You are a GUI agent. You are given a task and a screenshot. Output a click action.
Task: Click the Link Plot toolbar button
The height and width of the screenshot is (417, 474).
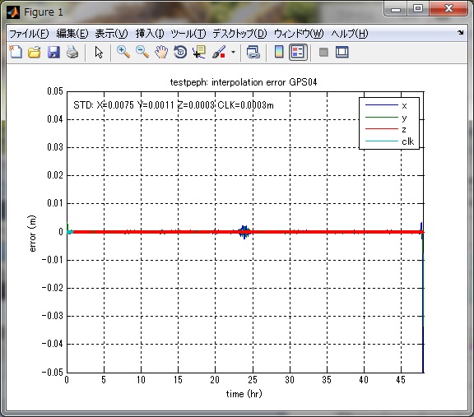click(x=253, y=53)
